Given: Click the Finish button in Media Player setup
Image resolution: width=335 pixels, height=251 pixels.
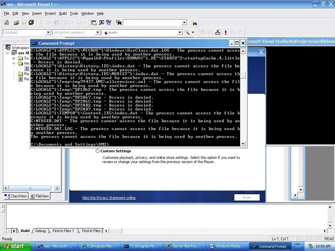Looking at the screenshot, I should click(247, 197).
